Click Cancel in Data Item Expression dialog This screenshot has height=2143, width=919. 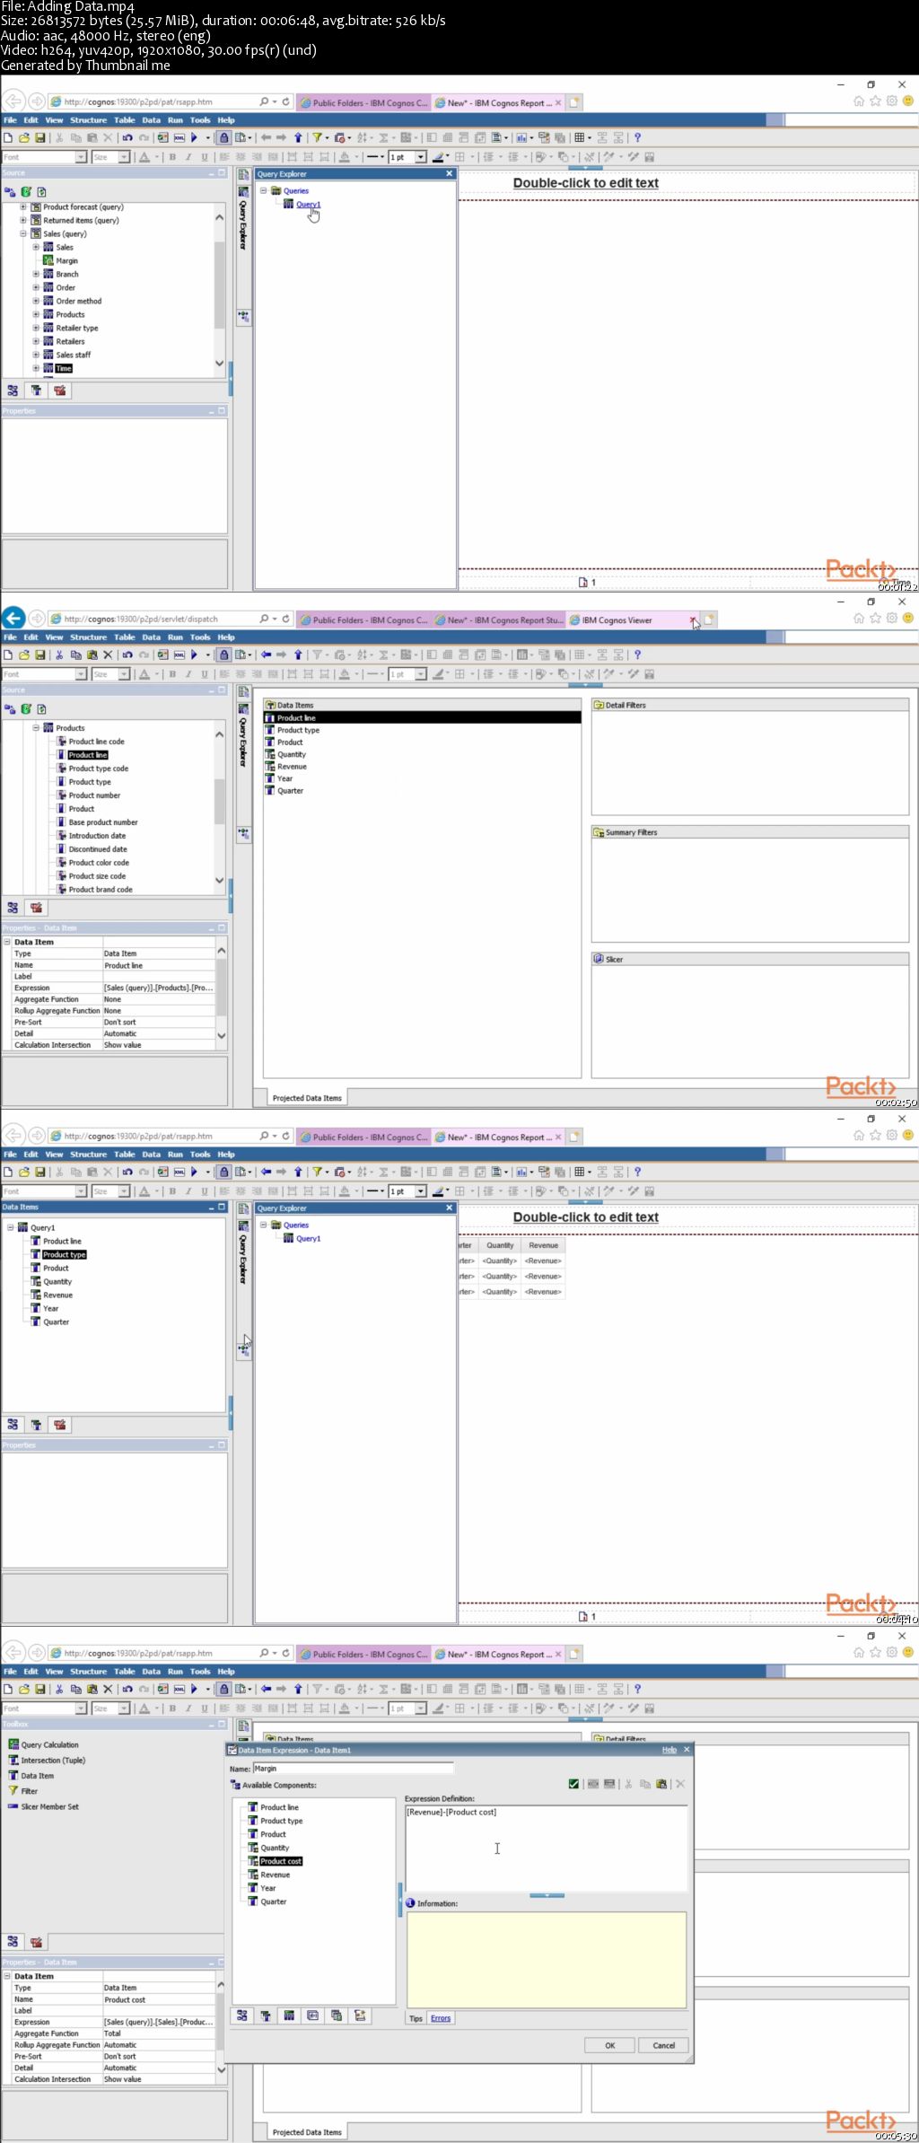coord(664,2045)
